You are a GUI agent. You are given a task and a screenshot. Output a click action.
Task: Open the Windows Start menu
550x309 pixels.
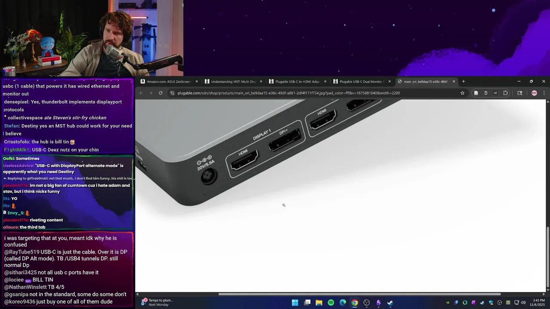tap(295, 303)
